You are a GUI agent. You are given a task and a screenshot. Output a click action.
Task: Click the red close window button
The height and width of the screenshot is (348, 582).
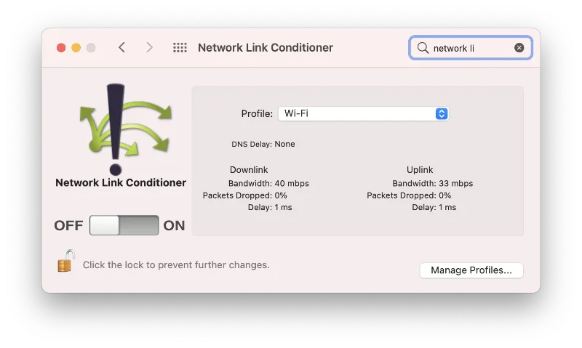click(61, 48)
